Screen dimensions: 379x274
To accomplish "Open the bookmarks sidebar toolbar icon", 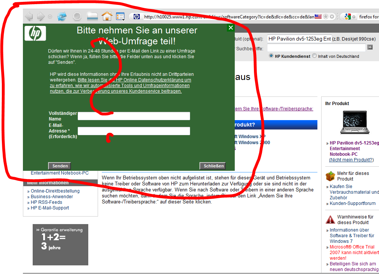I will click(x=120, y=17).
